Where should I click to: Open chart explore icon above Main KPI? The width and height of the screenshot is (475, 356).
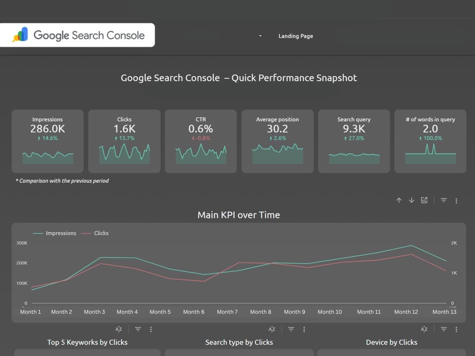(424, 200)
